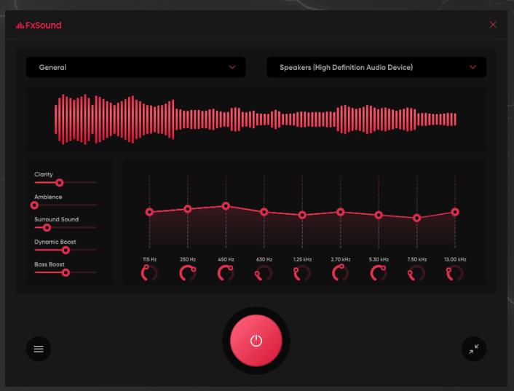
Task: Click the Bass Boost slider handle
Action: (66, 272)
